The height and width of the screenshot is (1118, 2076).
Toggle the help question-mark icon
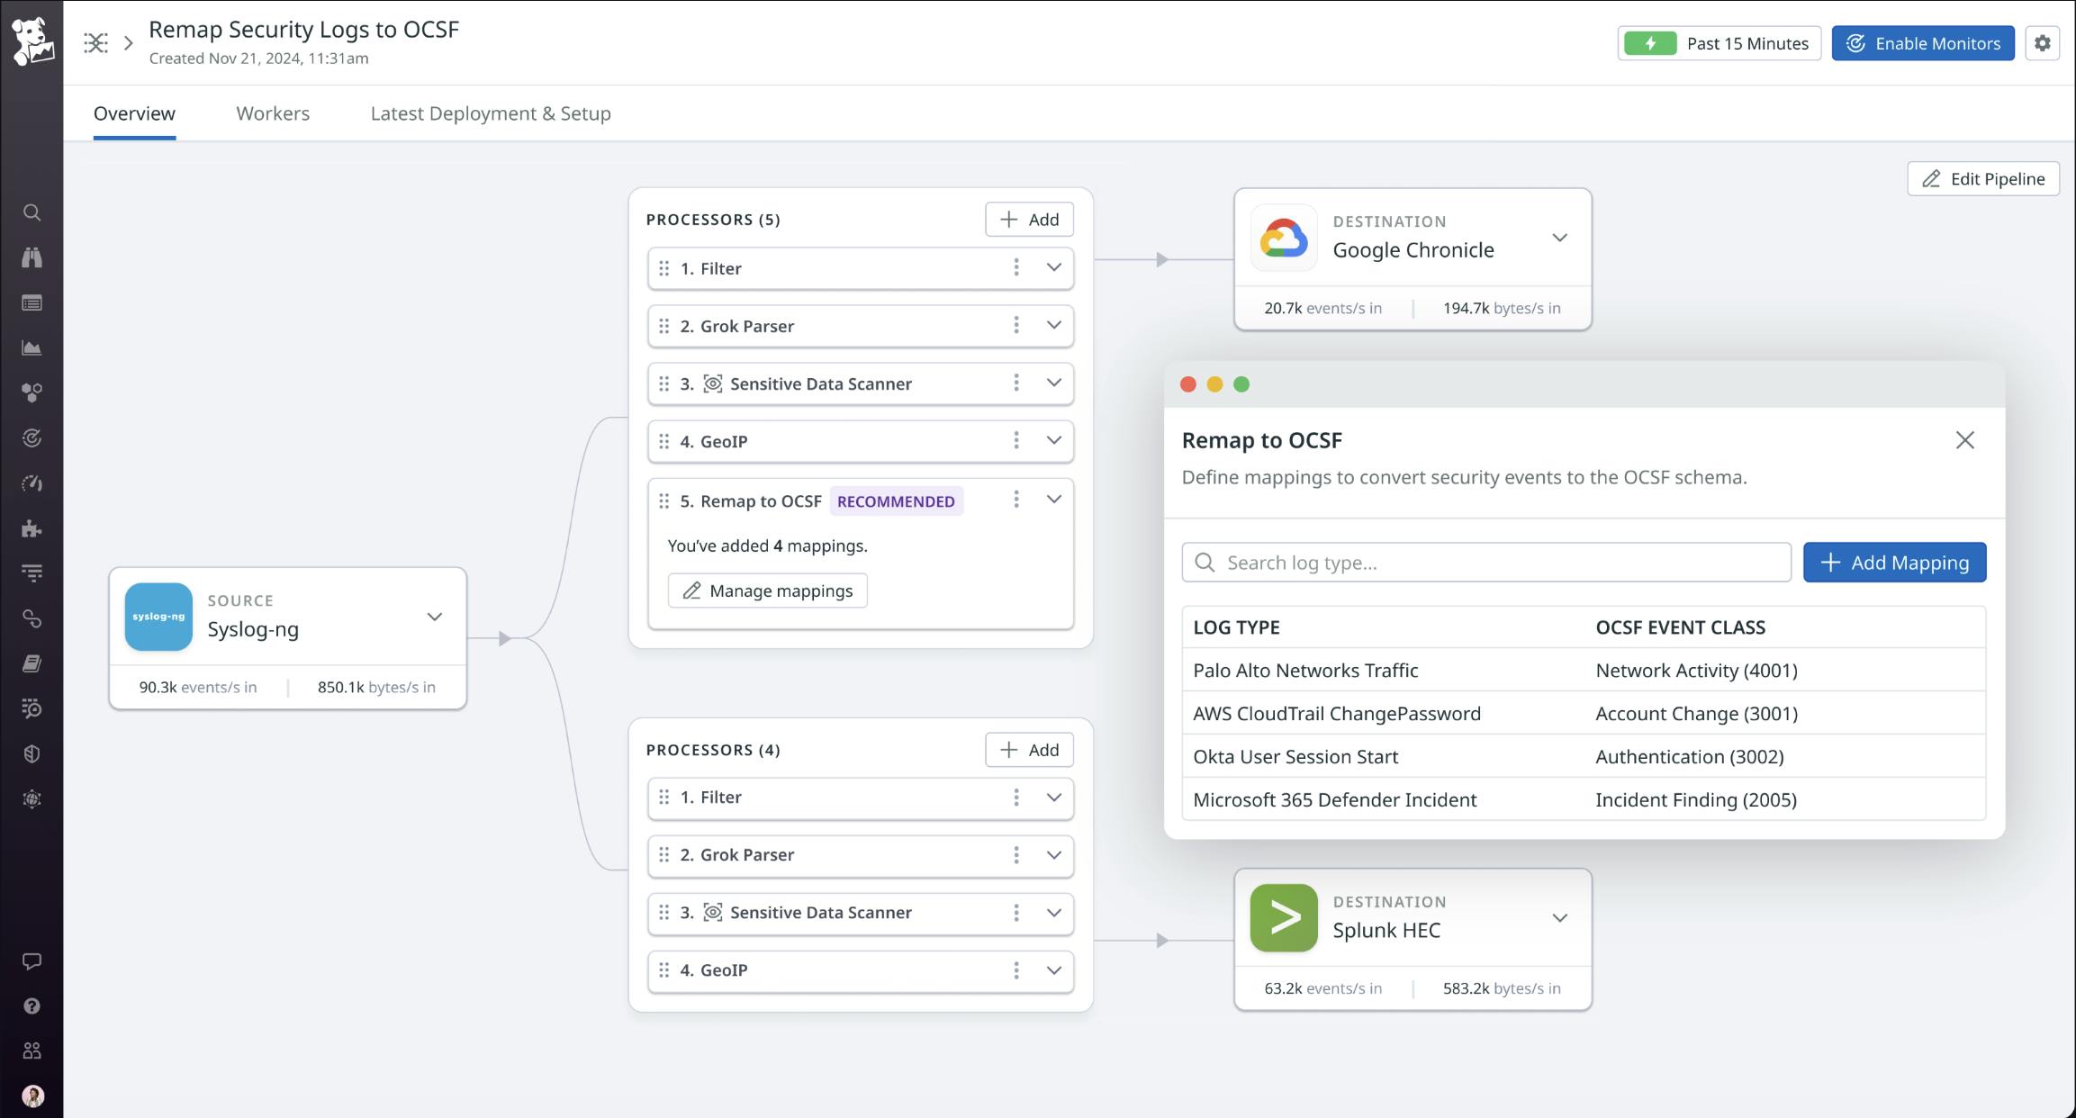click(32, 1005)
